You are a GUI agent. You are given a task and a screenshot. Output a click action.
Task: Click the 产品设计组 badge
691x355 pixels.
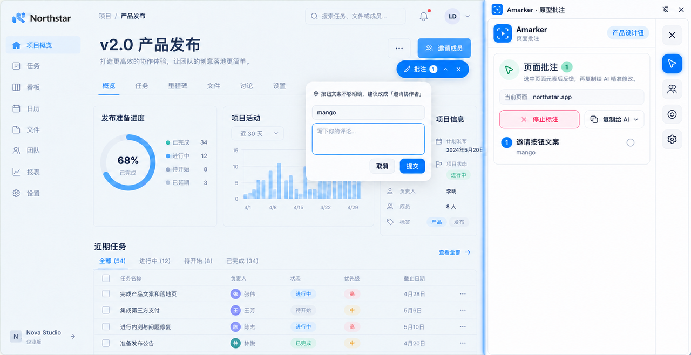coord(628,33)
